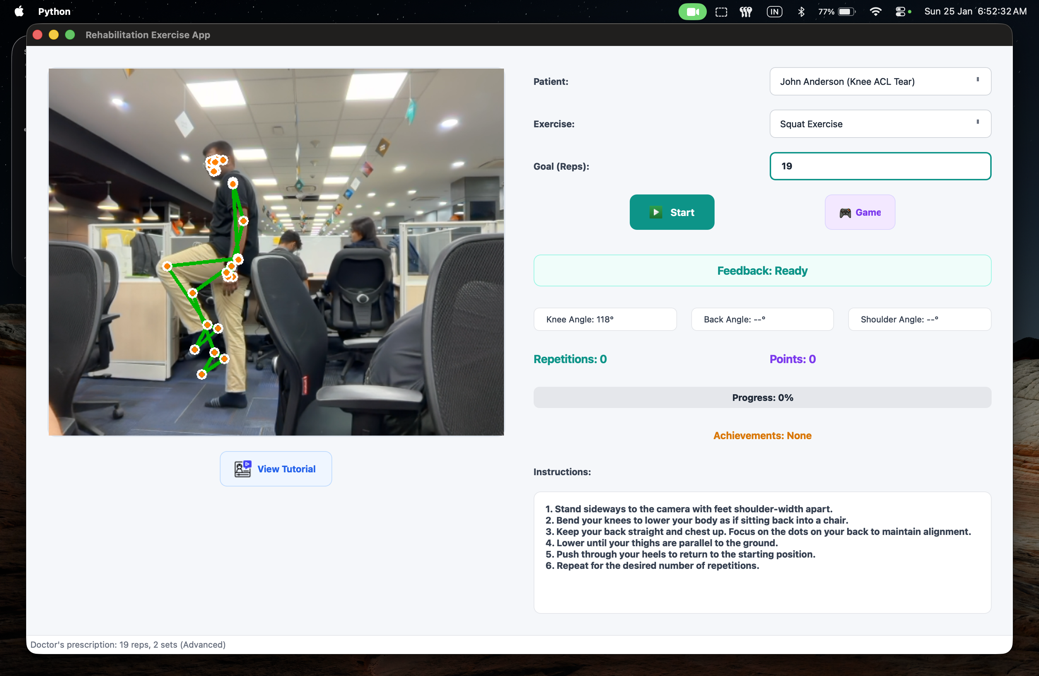The width and height of the screenshot is (1039, 676).
Task: Click the date and time in menu bar
Action: click(975, 12)
